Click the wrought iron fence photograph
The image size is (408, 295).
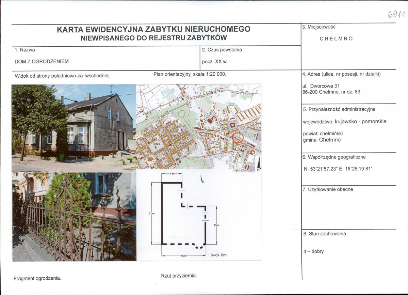(74, 217)
